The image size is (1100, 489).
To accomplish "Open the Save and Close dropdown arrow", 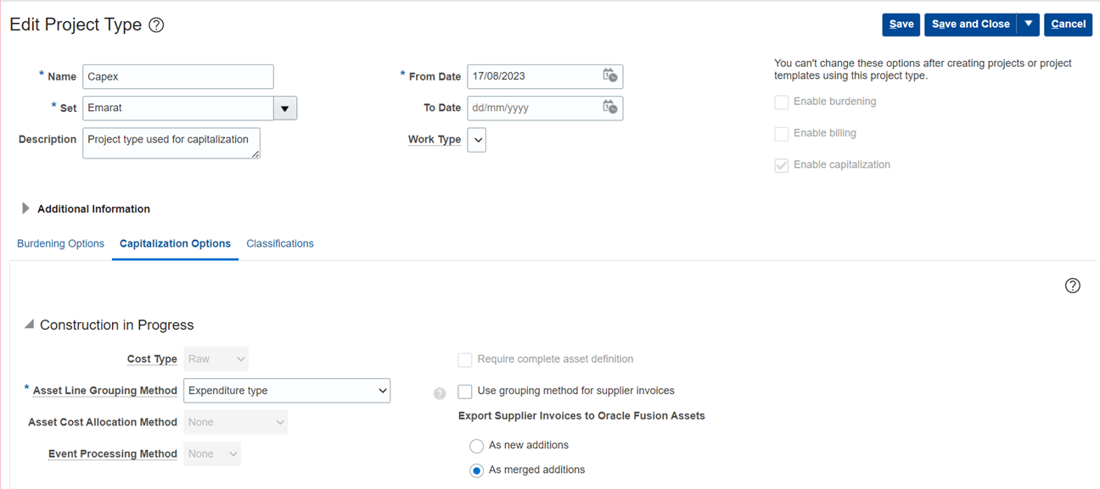I will pyautogui.click(x=1028, y=25).
